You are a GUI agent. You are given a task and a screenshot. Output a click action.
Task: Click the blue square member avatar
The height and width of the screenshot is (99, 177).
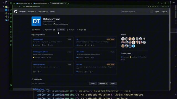pos(133,46)
